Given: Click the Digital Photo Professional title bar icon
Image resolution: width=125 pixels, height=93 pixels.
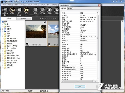Looking at the screenshot, I should [2, 2].
